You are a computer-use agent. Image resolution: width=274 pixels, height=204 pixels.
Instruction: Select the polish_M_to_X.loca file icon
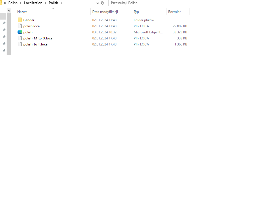pos(20,38)
